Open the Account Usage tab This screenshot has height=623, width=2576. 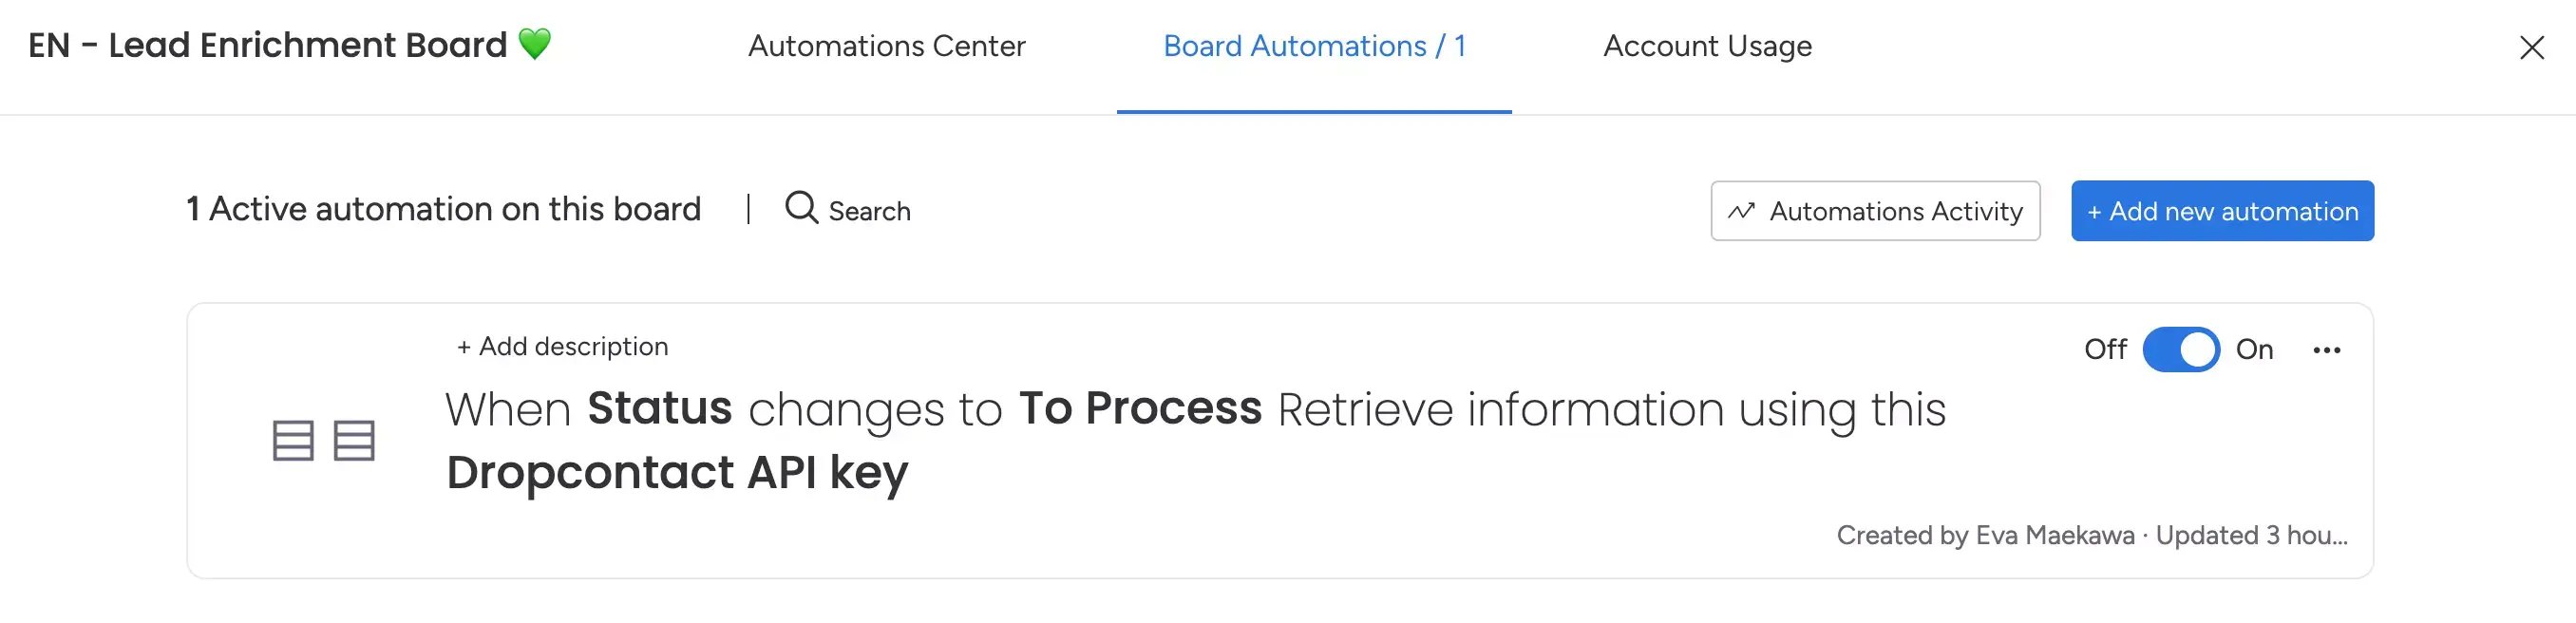pyautogui.click(x=1707, y=46)
